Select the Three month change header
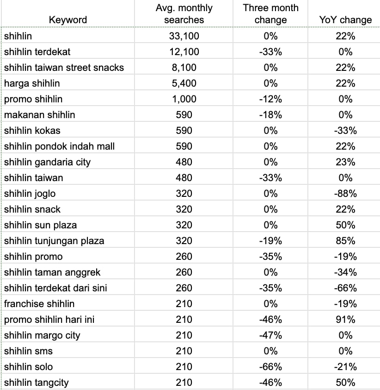The image size is (380, 390). click(270, 14)
